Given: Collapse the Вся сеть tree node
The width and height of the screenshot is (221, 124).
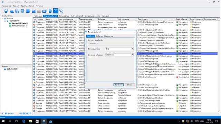Looking at the screenshot, I should [2, 18].
